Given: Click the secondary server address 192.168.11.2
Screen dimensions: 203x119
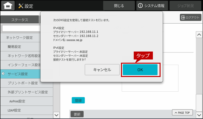Looking at the screenshot, I should [x=89, y=36].
